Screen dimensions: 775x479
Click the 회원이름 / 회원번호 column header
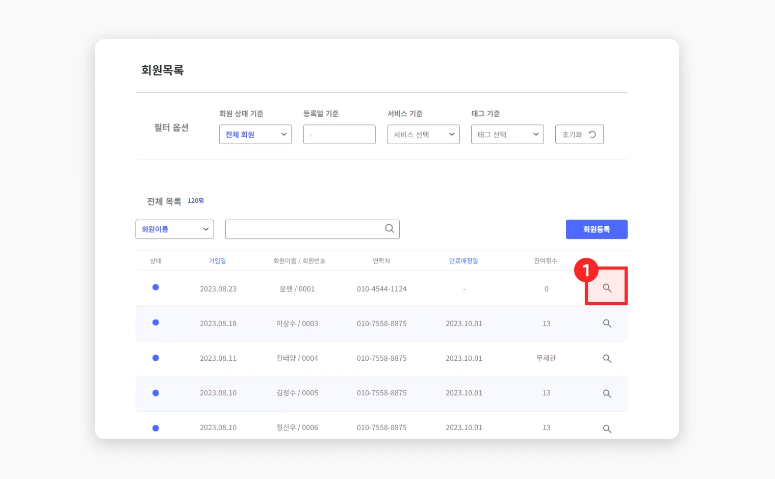[299, 261]
